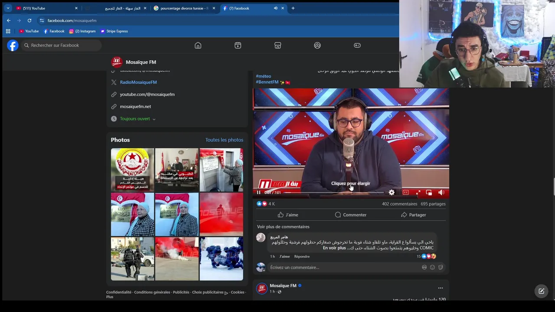Click Répondre under the comment
Image resolution: width=555 pixels, height=312 pixels.
pos(302,257)
